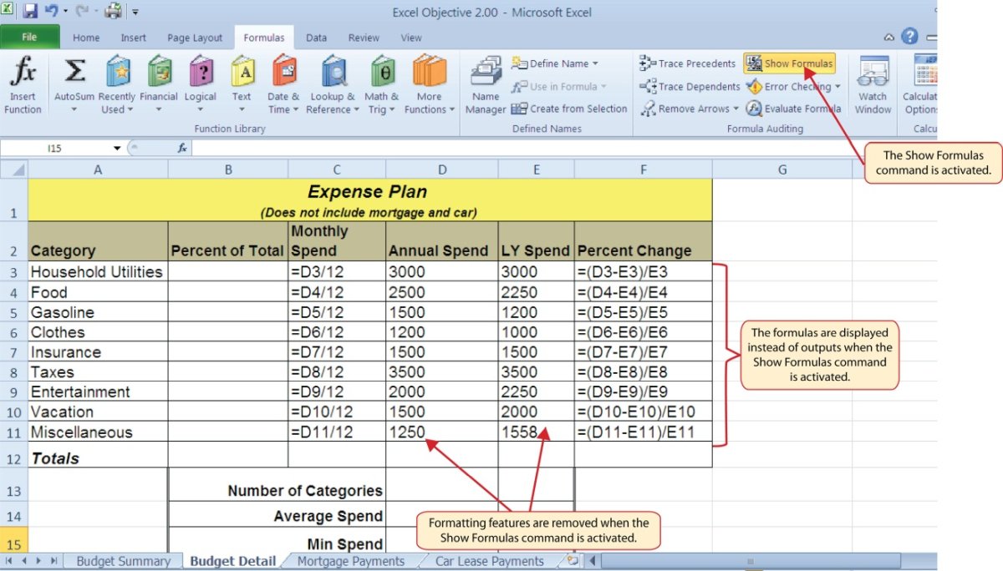
Task: Select column D header
Action: pyautogui.click(x=441, y=169)
